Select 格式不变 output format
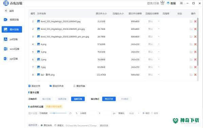Screen dimensions: 203x128 [109, 99]
